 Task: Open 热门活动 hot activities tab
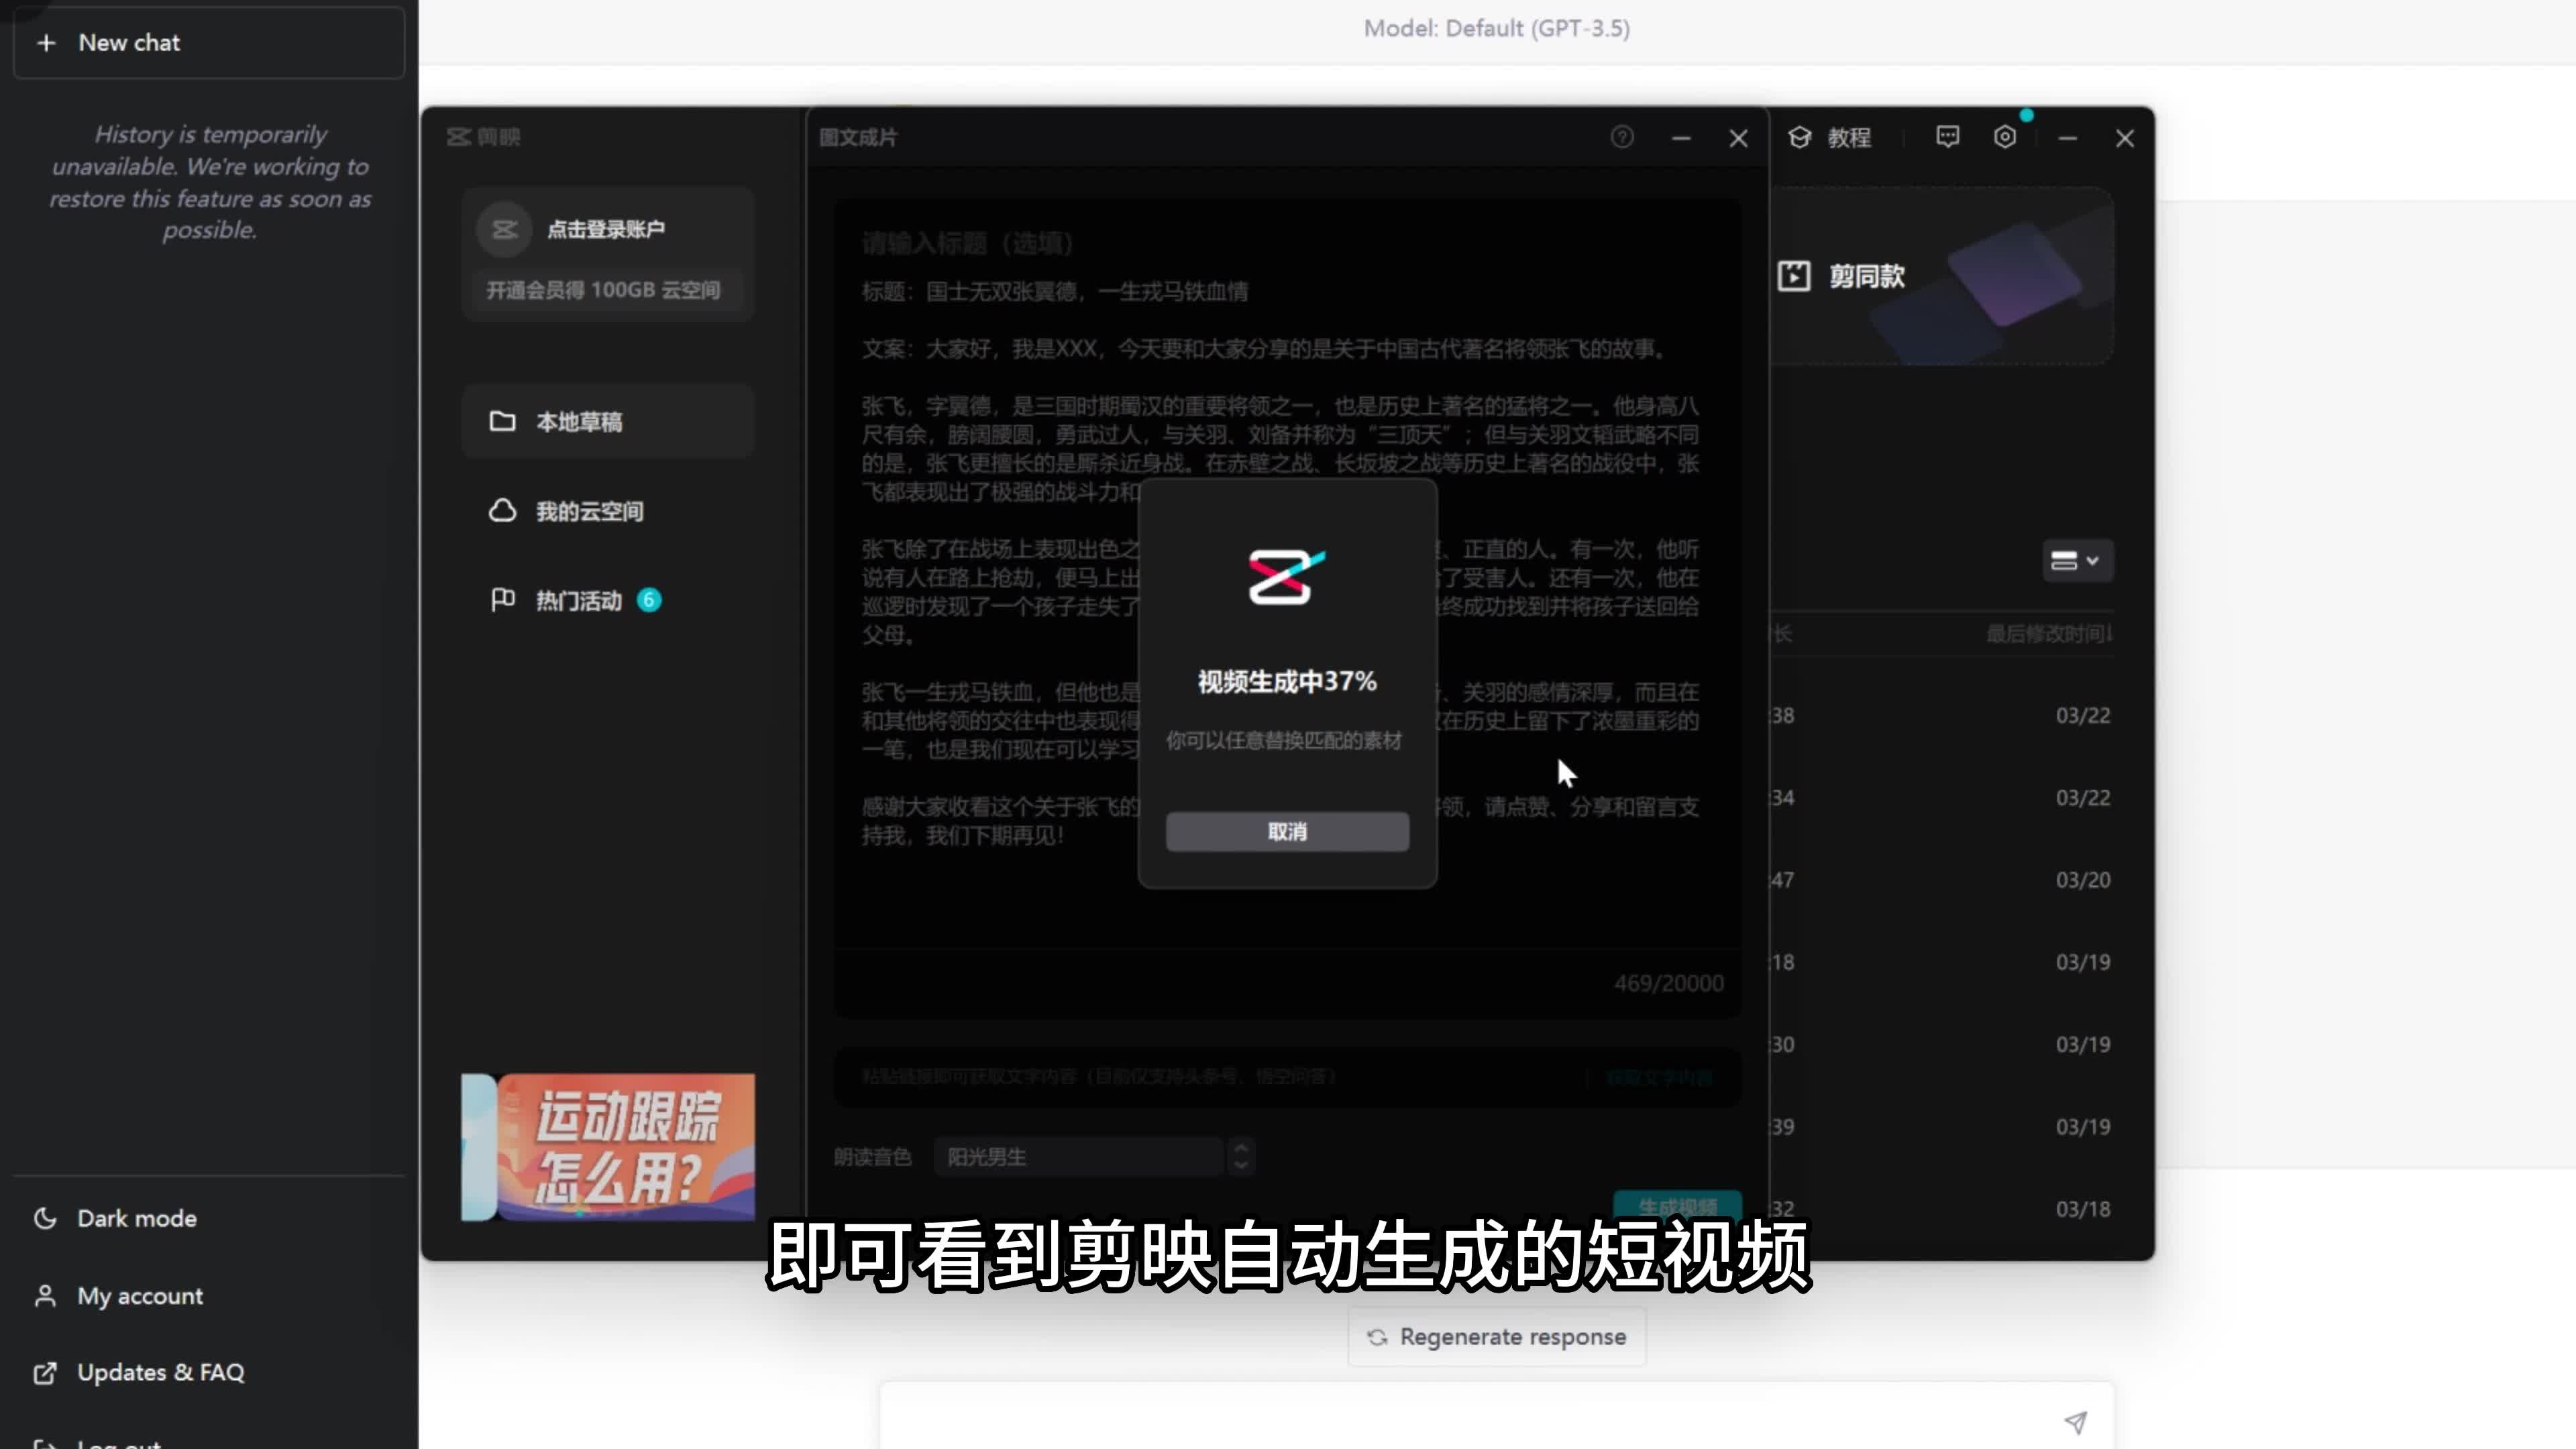coord(608,600)
